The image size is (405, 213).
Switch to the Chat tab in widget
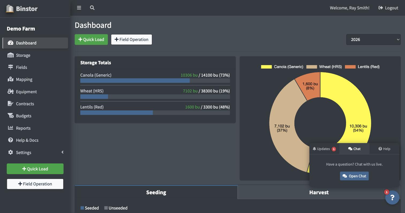tap(354, 149)
